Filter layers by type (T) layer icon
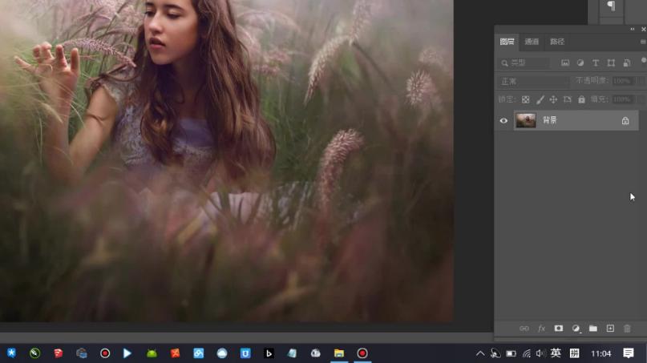Image resolution: width=647 pixels, height=363 pixels. [596, 63]
